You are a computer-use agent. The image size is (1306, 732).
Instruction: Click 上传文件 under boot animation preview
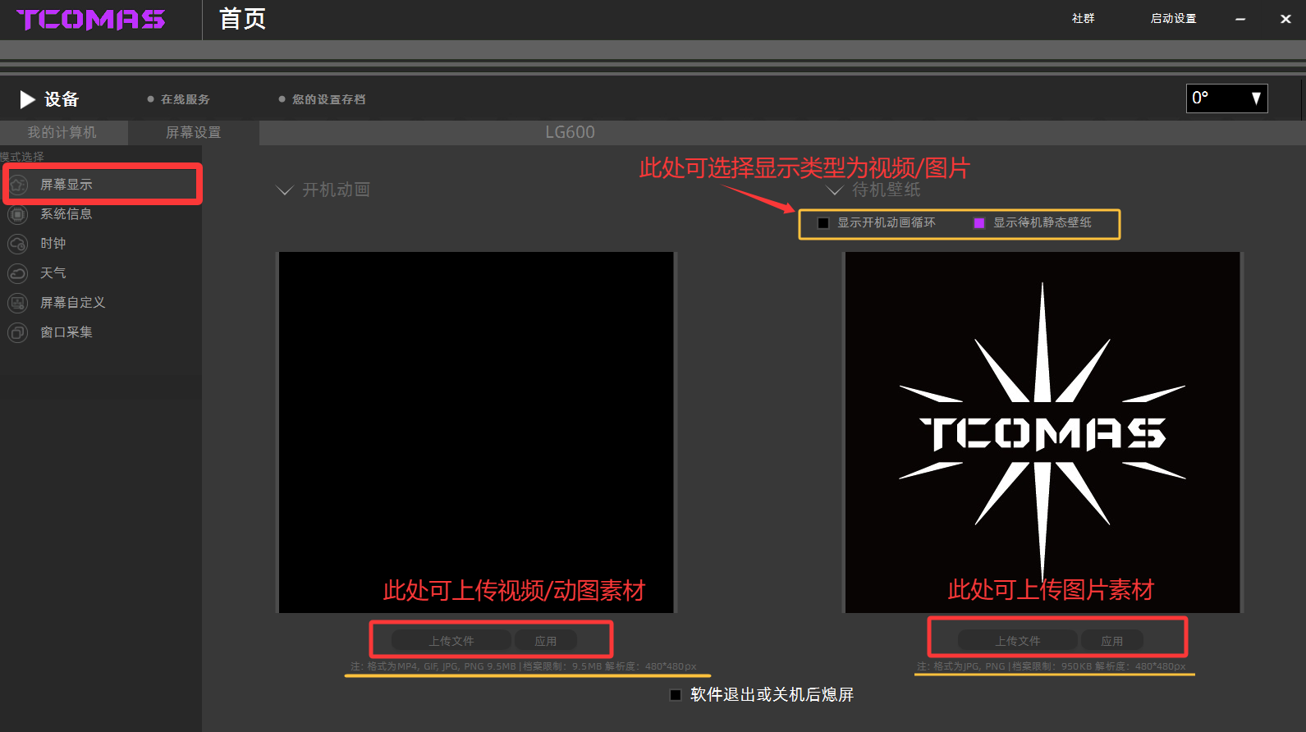[451, 640]
